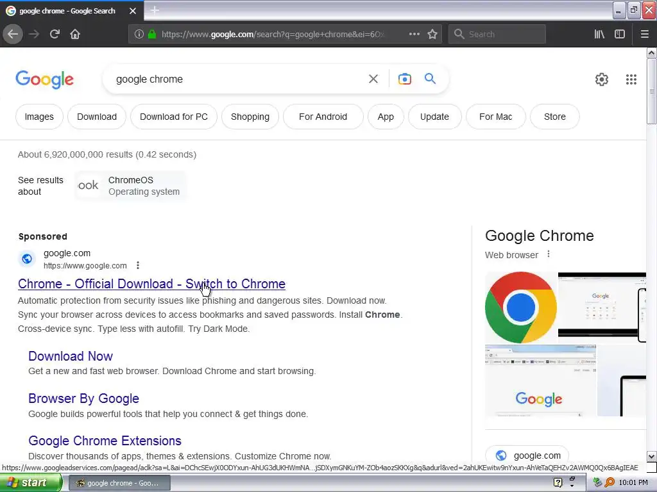The image size is (657, 492).
Task: Submit search with the magnifier icon
Action: (x=430, y=79)
